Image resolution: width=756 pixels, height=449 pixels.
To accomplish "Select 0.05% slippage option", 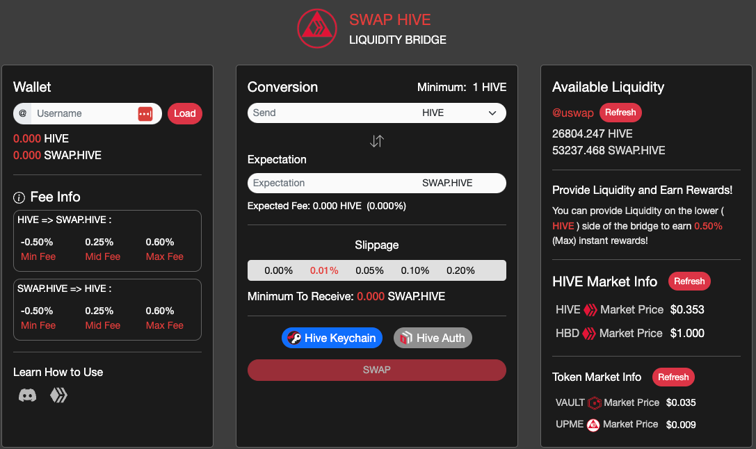I will pyautogui.click(x=369, y=271).
